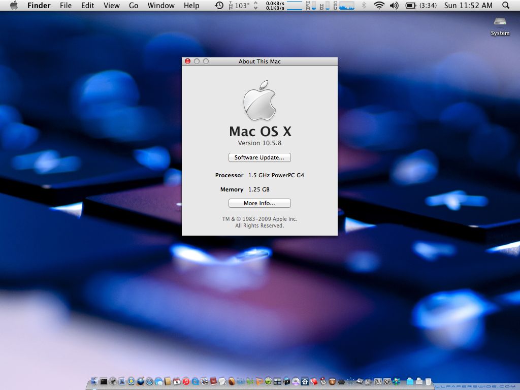Open the Time Machine menu bar icon
This screenshot has width=520, height=390.
pyautogui.click(x=219, y=5)
